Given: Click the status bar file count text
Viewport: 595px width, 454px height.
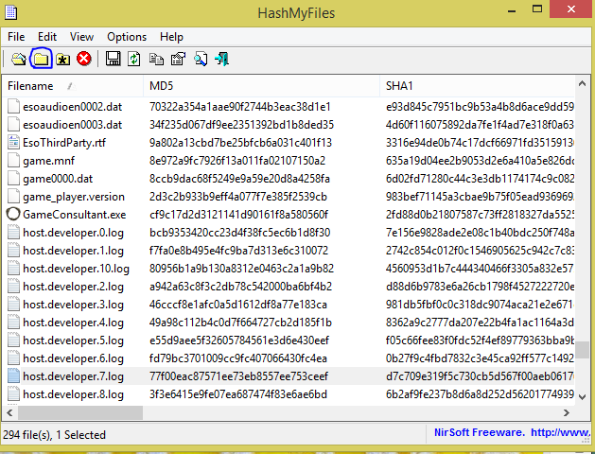Looking at the screenshot, I should (x=54, y=435).
